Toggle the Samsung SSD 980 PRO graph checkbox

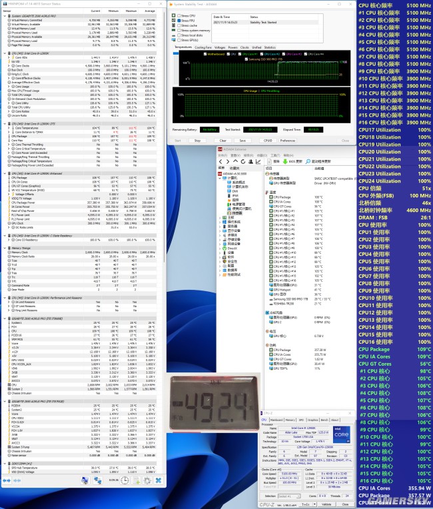tap(246, 59)
